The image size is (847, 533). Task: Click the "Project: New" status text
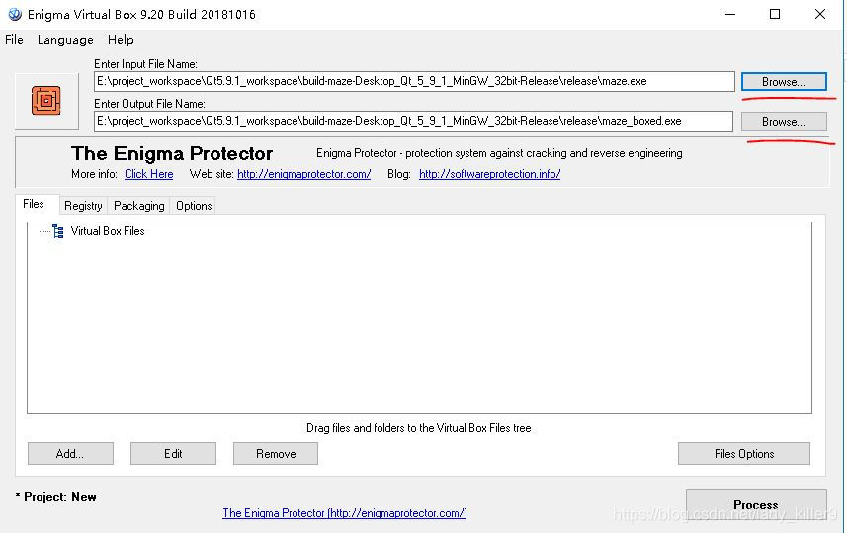coord(56,497)
